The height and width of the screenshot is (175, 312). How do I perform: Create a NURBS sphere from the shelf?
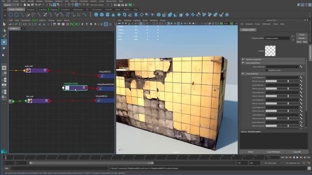coord(96,15)
